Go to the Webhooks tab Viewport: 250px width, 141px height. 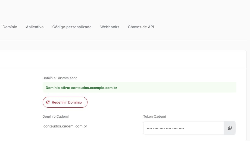coord(110,27)
